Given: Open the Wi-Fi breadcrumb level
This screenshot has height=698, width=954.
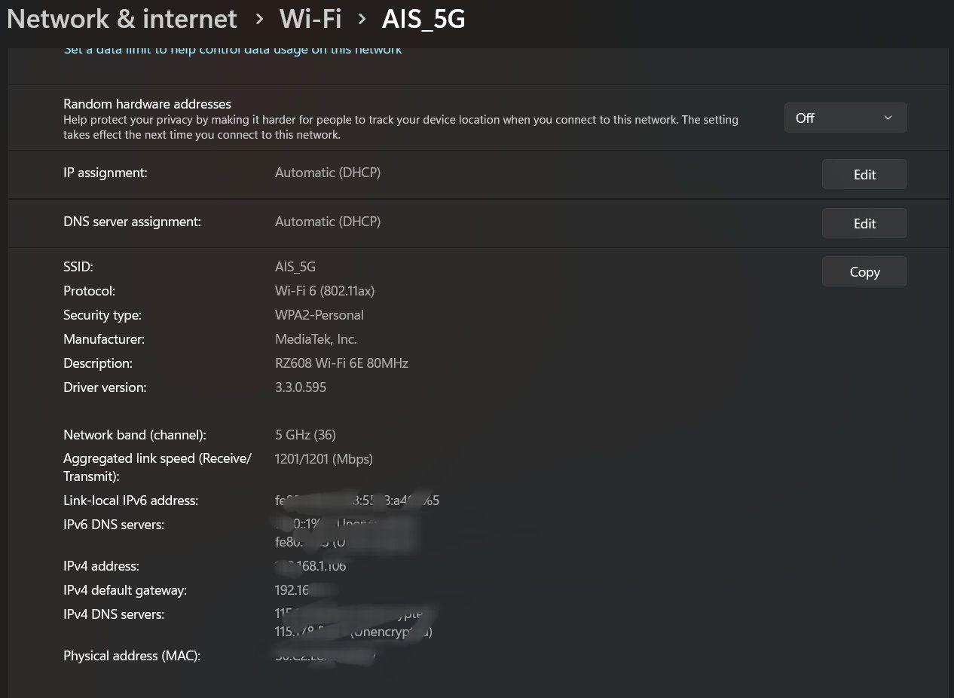Looking at the screenshot, I should (x=310, y=19).
